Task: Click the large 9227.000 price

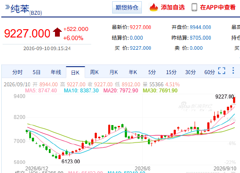Action: click(x=27, y=33)
